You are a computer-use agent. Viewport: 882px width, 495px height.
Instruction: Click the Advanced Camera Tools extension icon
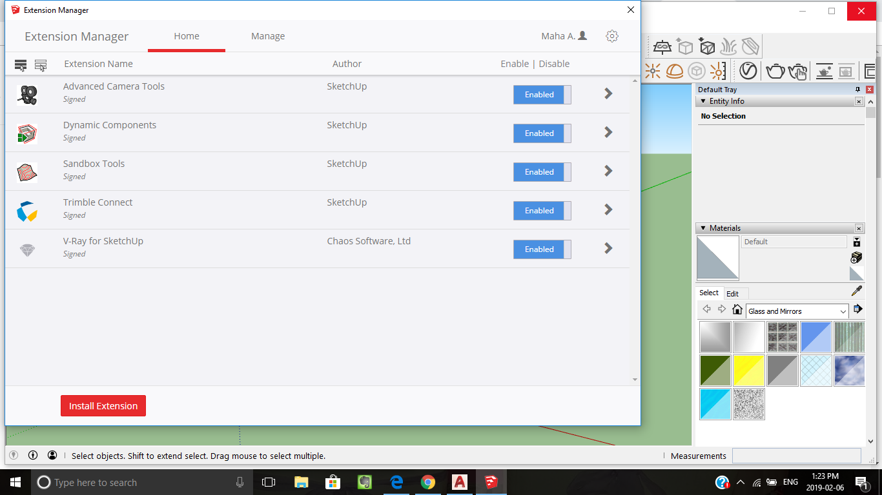[27, 95]
